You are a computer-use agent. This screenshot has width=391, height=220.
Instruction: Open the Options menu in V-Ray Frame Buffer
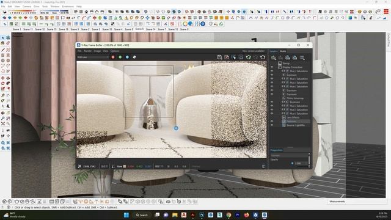115,51
